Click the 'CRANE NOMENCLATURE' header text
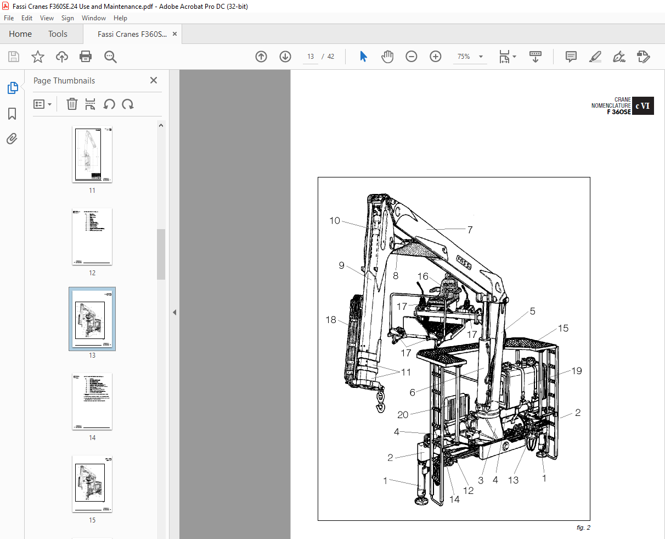This screenshot has width=665, height=539. [611, 103]
